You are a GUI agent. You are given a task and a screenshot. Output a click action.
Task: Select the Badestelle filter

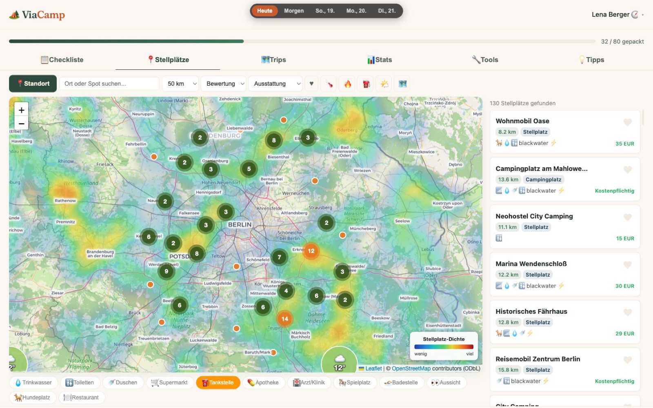[x=401, y=382]
